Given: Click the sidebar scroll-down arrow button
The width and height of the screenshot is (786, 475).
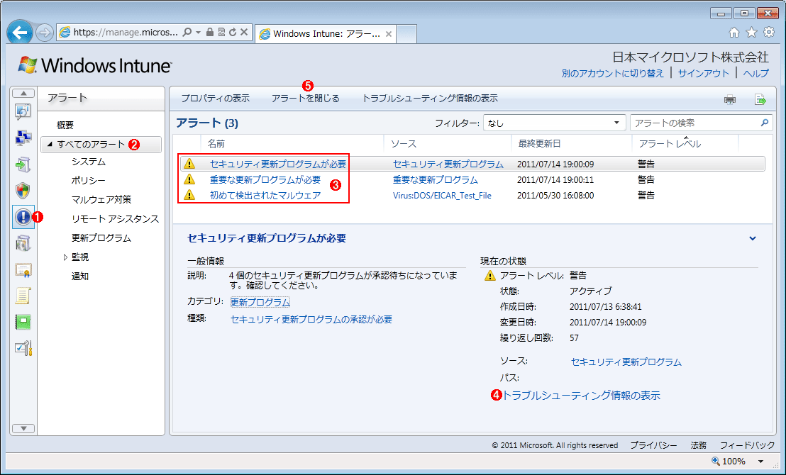Looking at the screenshot, I should [23, 428].
